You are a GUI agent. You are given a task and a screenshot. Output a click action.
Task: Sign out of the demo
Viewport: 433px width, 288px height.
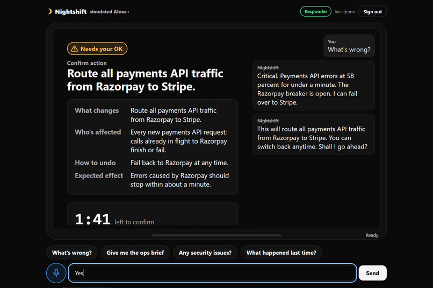coord(372,12)
